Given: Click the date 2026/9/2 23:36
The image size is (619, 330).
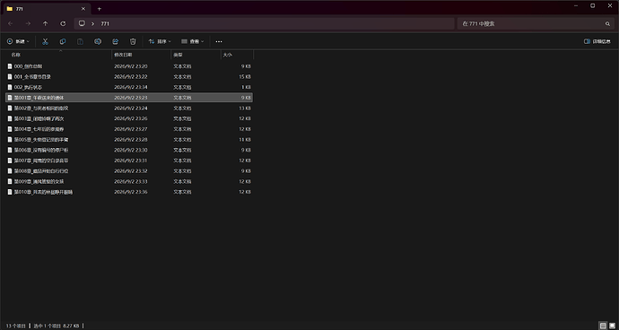Looking at the screenshot, I should [131, 192].
